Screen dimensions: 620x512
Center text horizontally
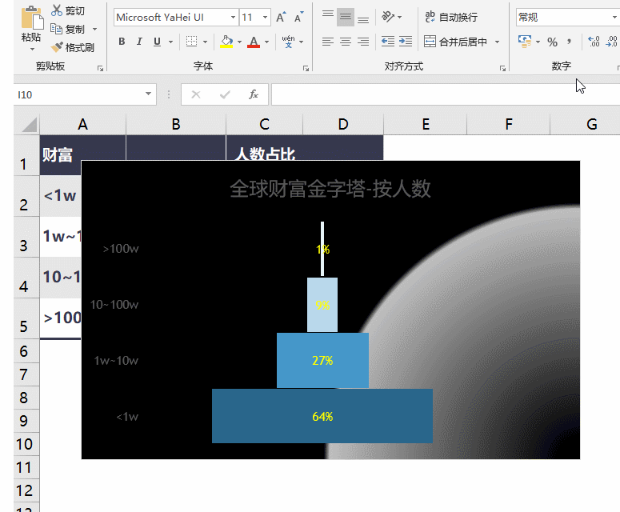click(x=346, y=41)
